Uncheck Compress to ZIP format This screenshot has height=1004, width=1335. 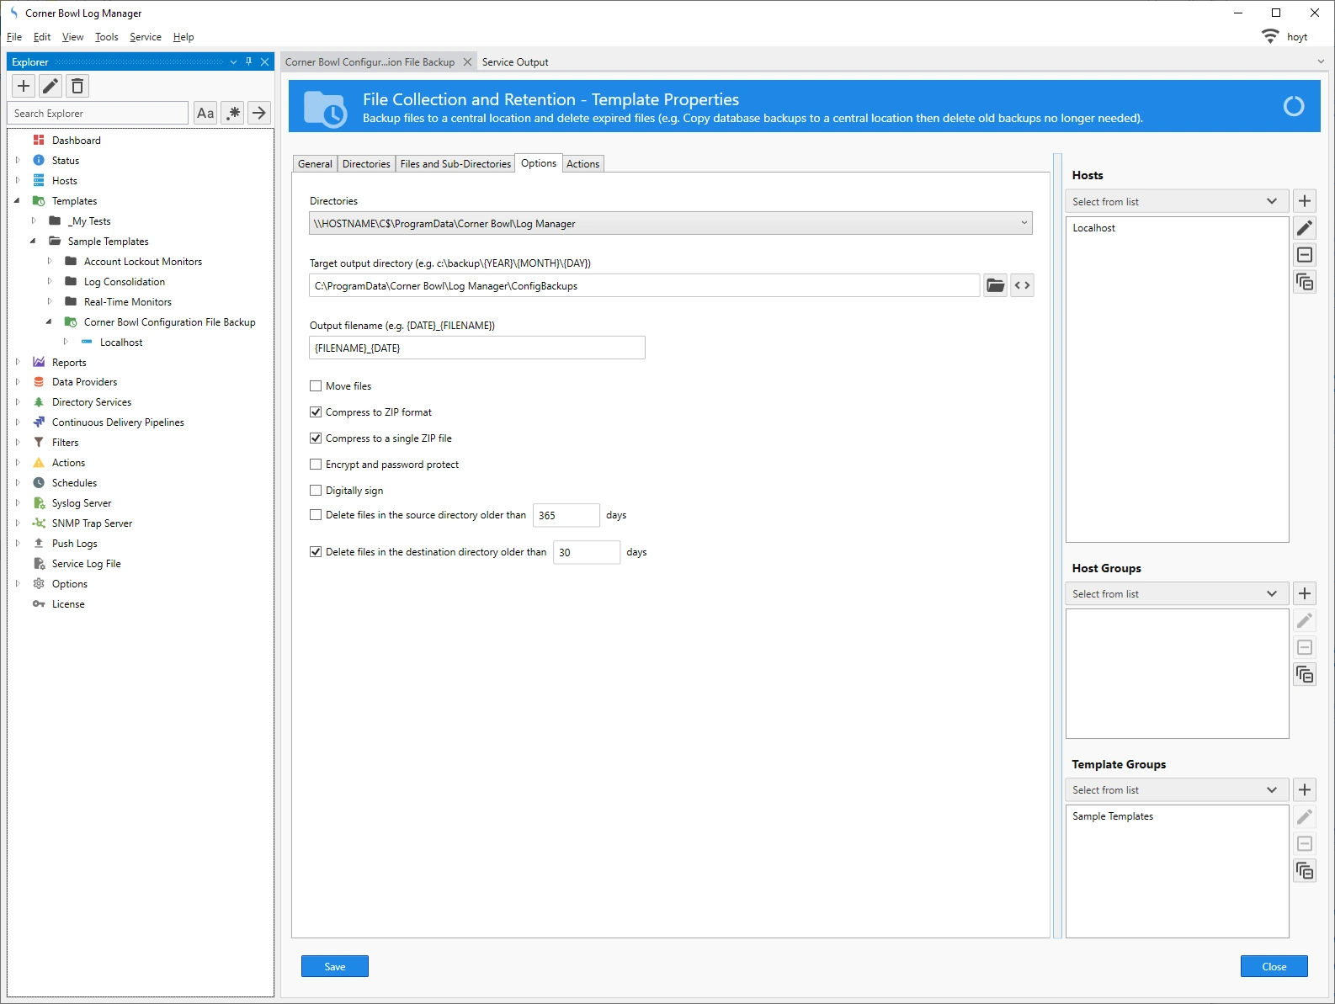(316, 412)
